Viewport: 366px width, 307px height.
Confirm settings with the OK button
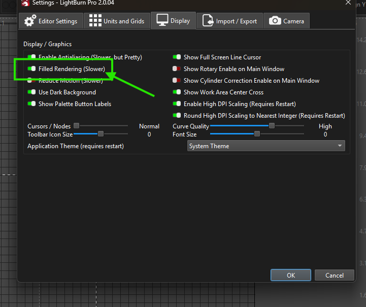pos(290,275)
